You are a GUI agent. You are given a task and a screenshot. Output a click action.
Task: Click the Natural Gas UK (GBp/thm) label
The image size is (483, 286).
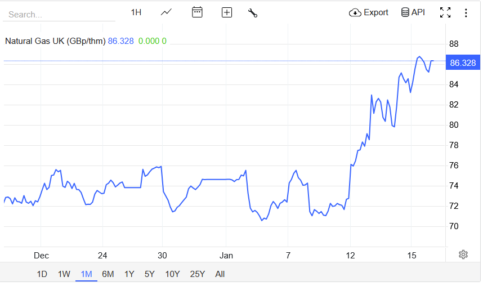click(x=55, y=41)
